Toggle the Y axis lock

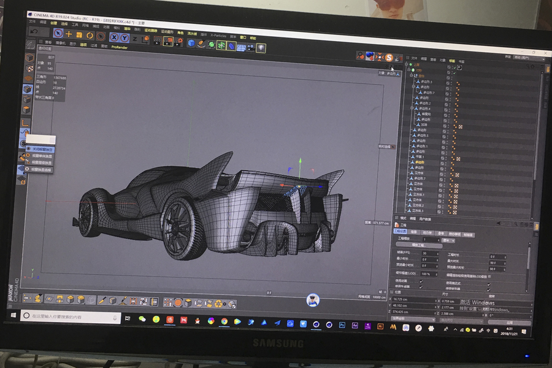point(125,37)
